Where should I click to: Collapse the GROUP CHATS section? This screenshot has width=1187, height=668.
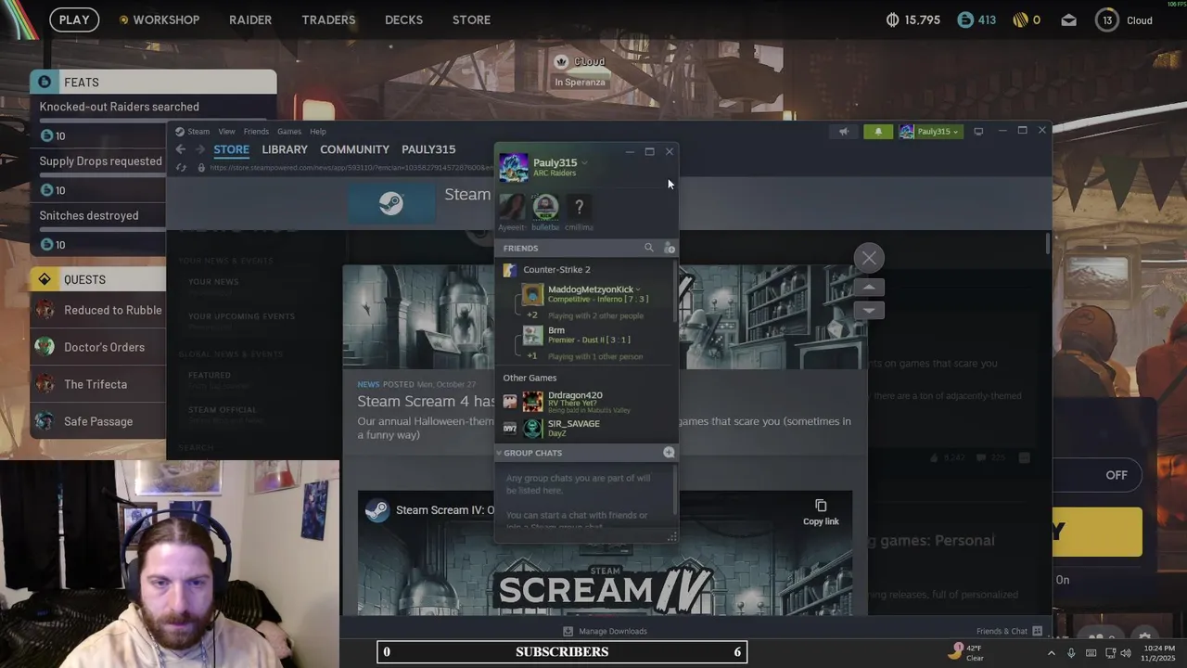point(499,453)
